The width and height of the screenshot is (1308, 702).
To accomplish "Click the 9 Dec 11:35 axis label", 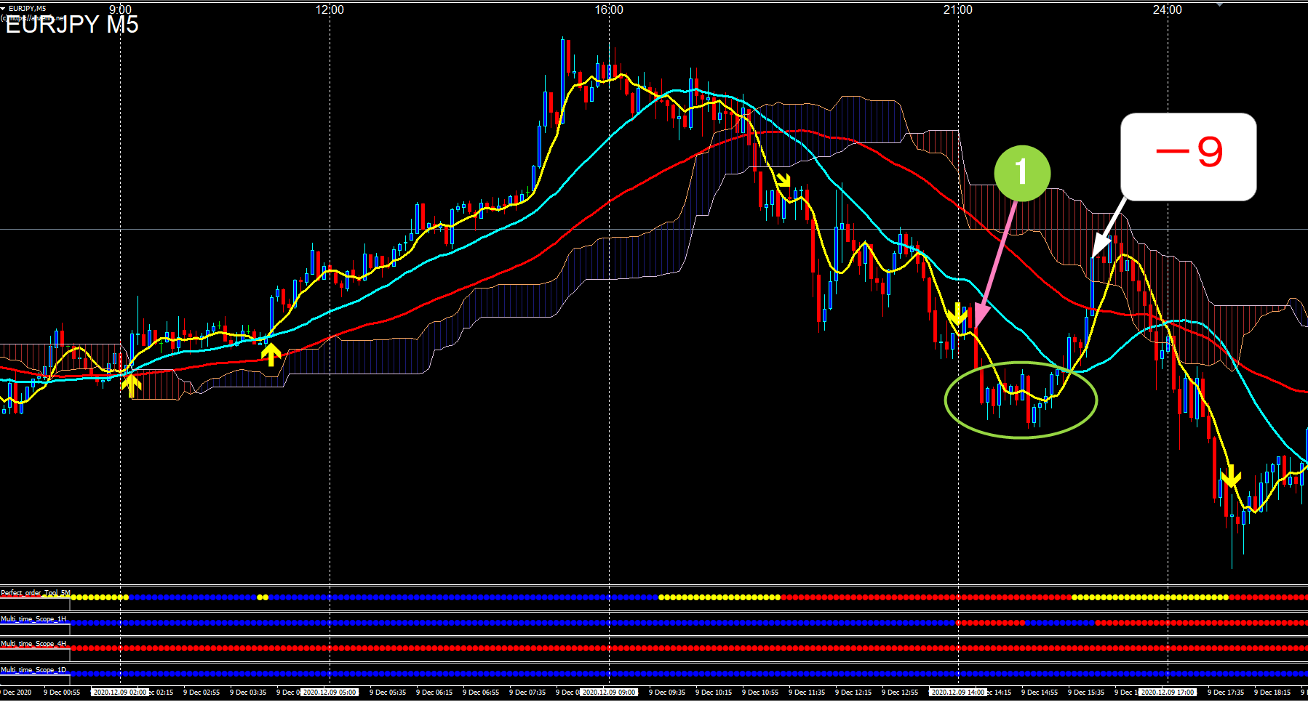I will tap(807, 693).
